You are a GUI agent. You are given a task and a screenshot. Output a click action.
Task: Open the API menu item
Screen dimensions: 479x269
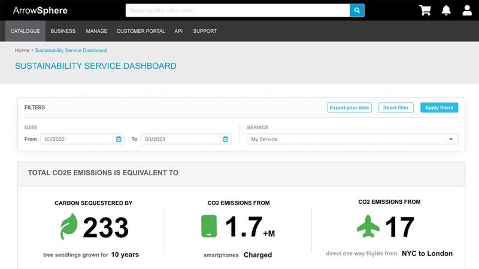178,31
